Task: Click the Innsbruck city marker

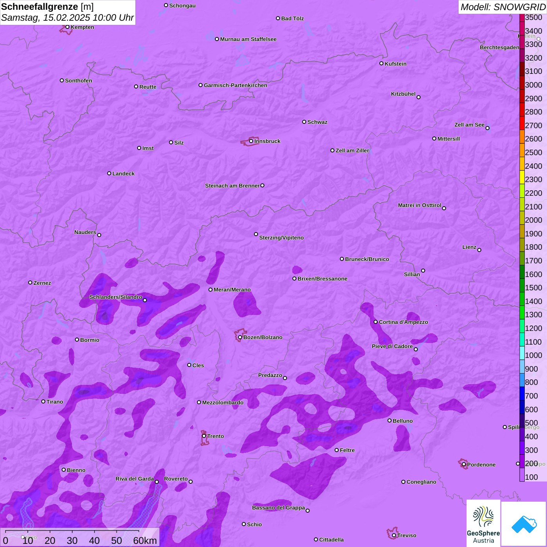Action: (x=251, y=141)
